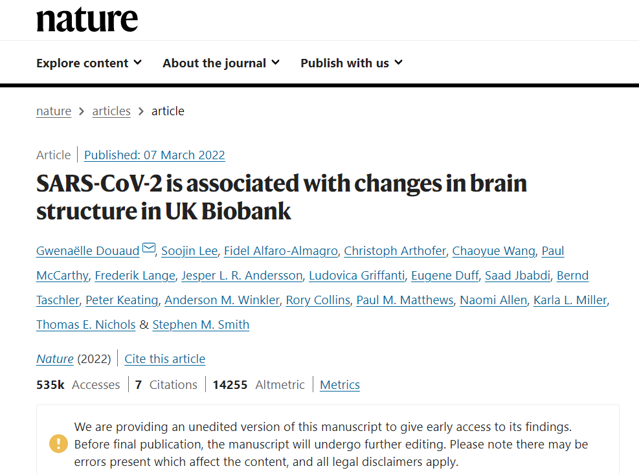
Task: Select author Stephen M. Smith
Action: [201, 325]
